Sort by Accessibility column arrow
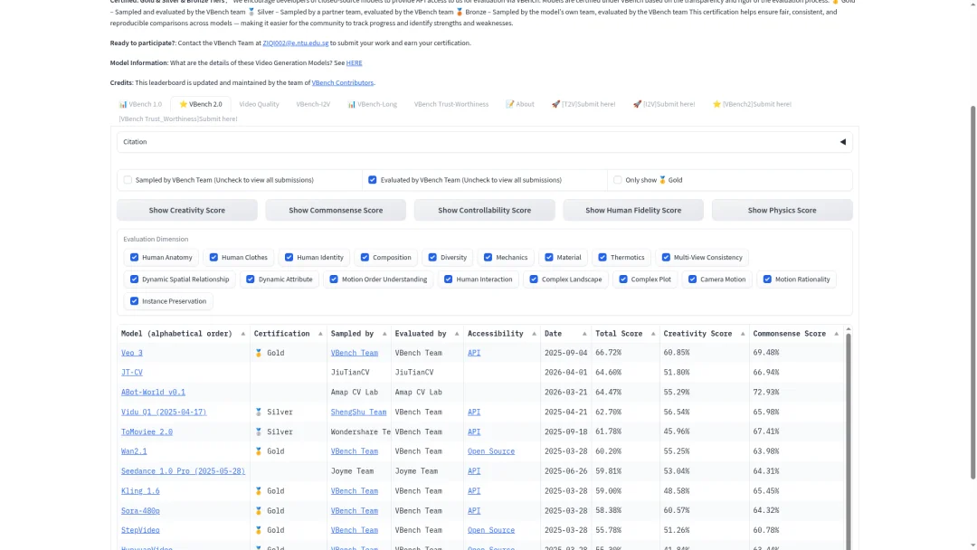The width and height of the screenshot is (977, 550). click(534, 334)
